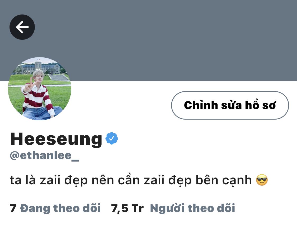Image resolution: width=297 pixels, height=241 pixels.
Task: Click the "Chỉnh sửa hồ sơ" button
Action: point(230,105)
